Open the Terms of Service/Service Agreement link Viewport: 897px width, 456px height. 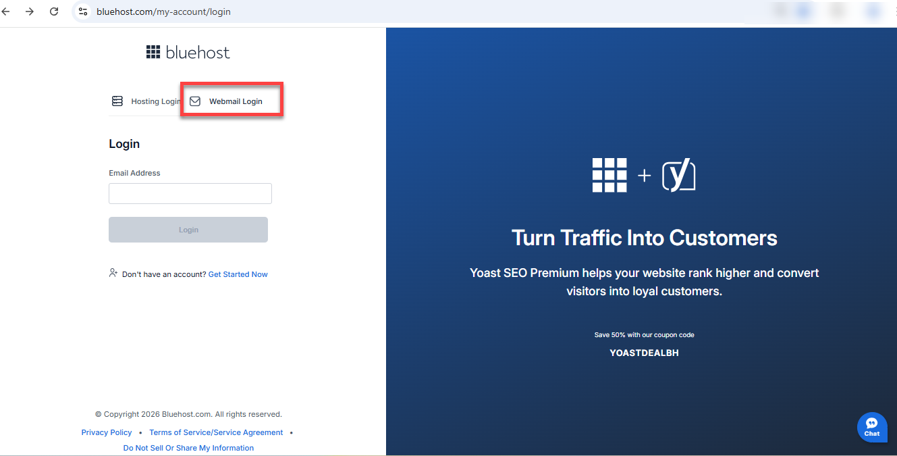click(x=216, y=432)
